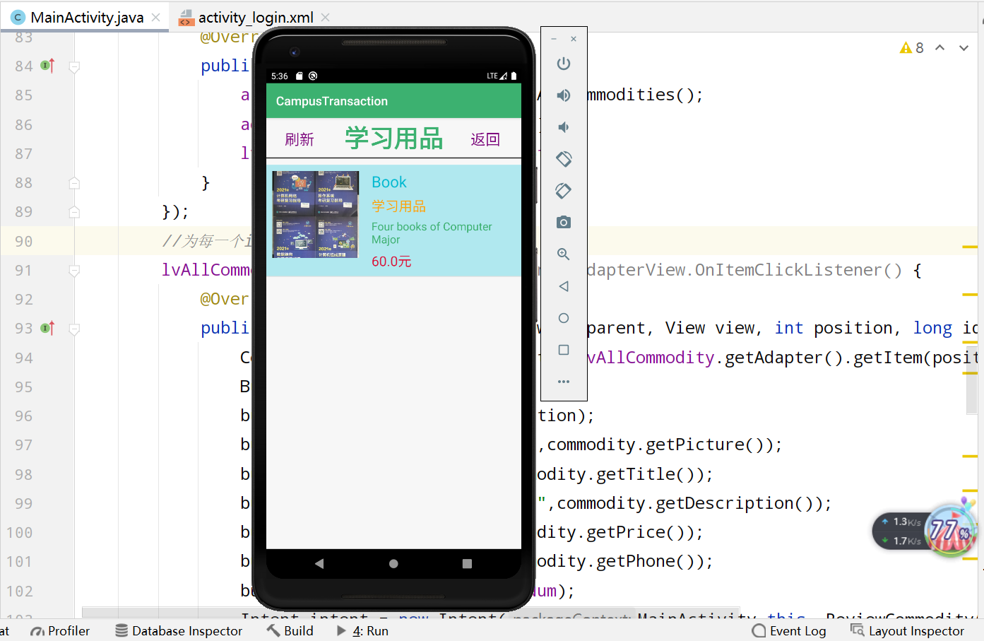
Task: Lower emulator volume with volume down icon
Action: (563, 127)
